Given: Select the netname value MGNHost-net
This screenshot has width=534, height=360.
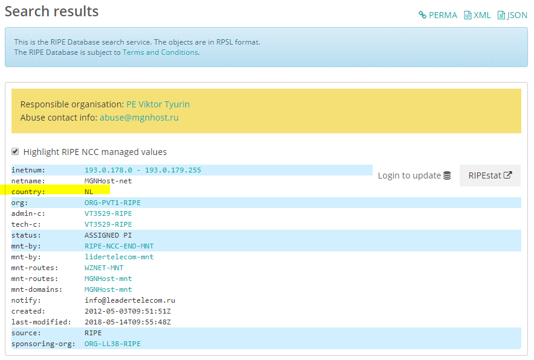Looking at the screenshot, I should coord(108,181).
